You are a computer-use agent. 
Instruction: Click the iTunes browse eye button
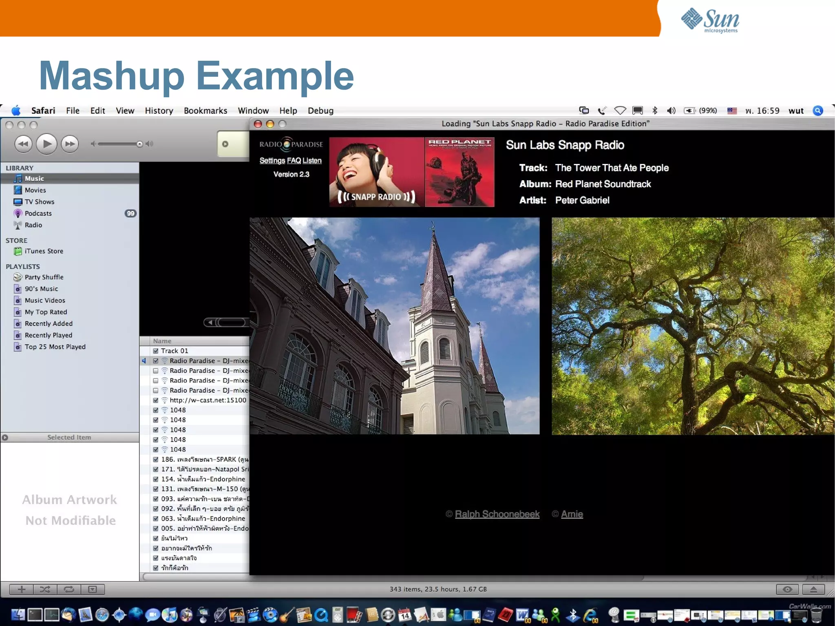pyautogui.click(x=787, y=589)
